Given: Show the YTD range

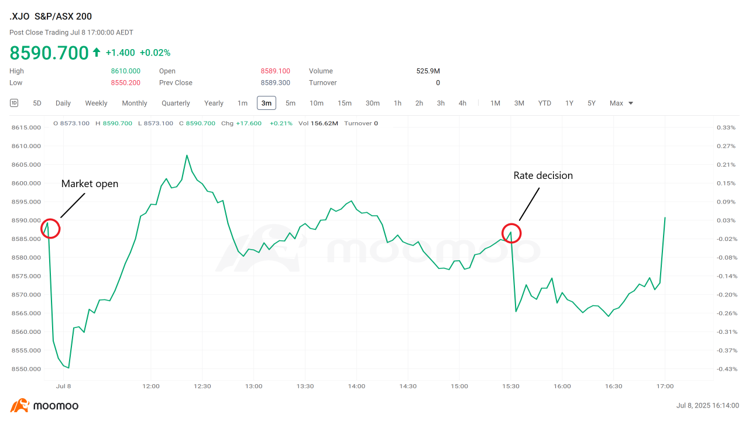Looking at the screenshot, I should tap(545, 103).
